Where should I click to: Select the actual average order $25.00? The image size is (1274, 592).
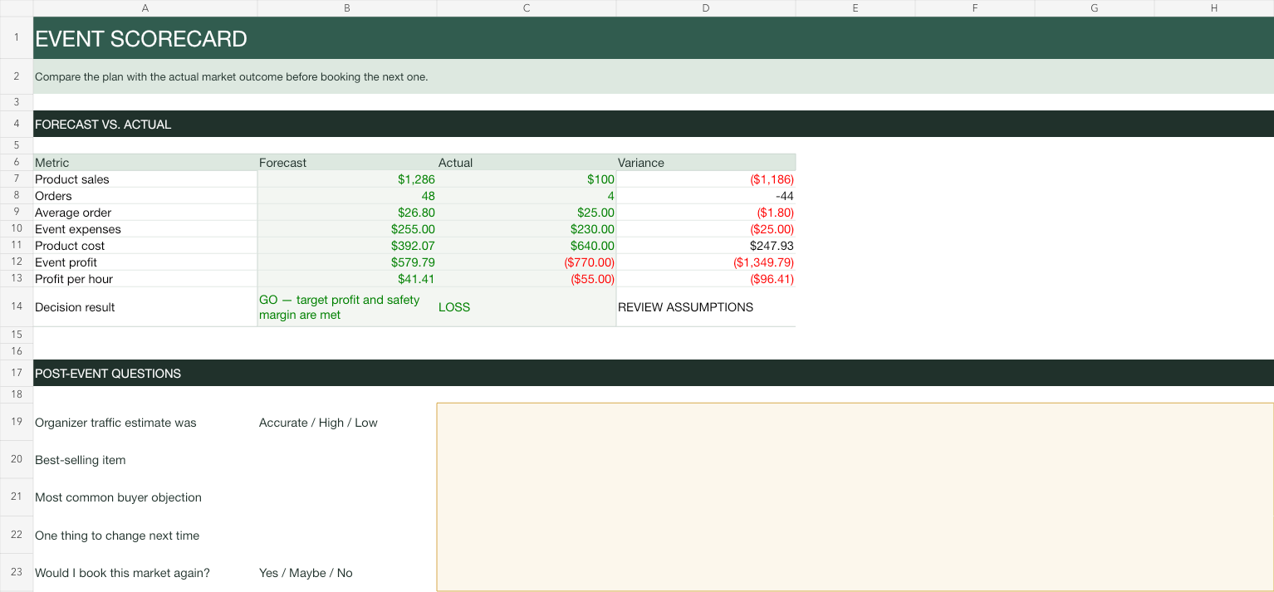pos(527,213)
